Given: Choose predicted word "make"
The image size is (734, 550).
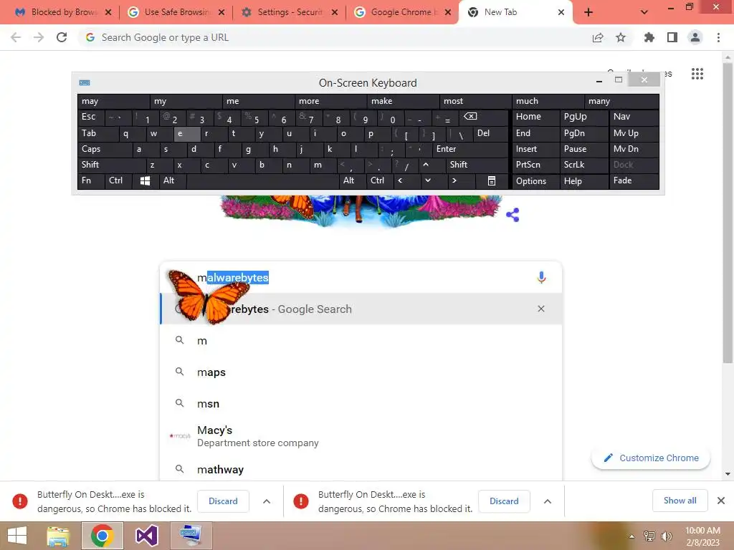Looking at the screenshot, I should pos(403,101).
